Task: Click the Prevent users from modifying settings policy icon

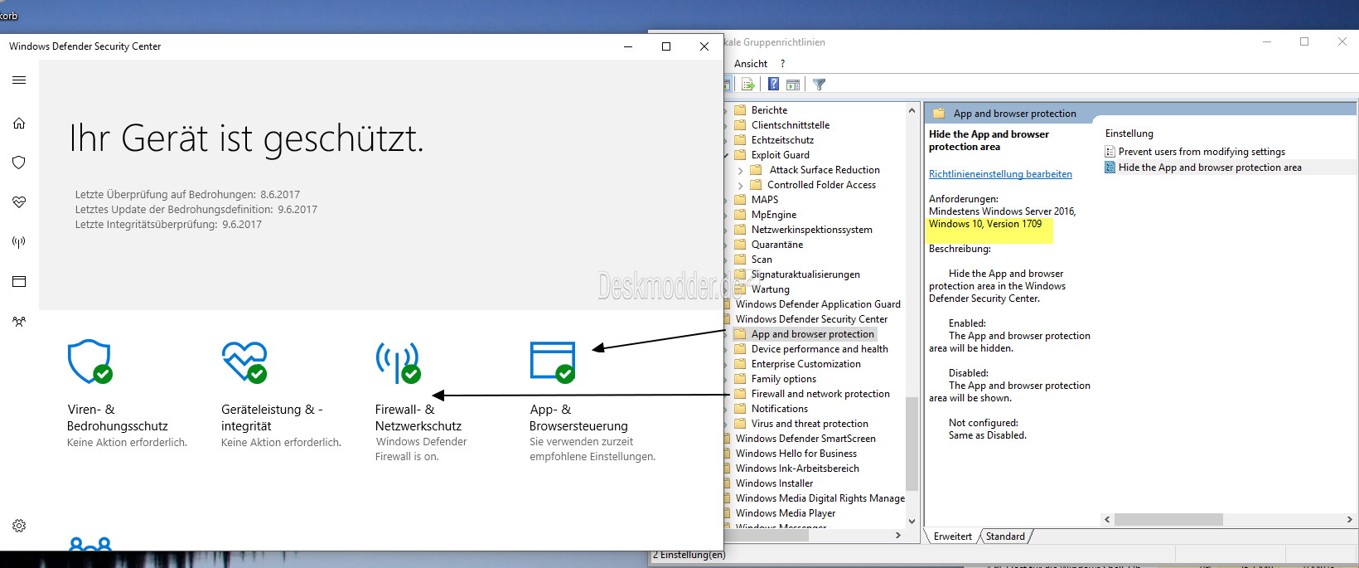Action: [1110, 152]
